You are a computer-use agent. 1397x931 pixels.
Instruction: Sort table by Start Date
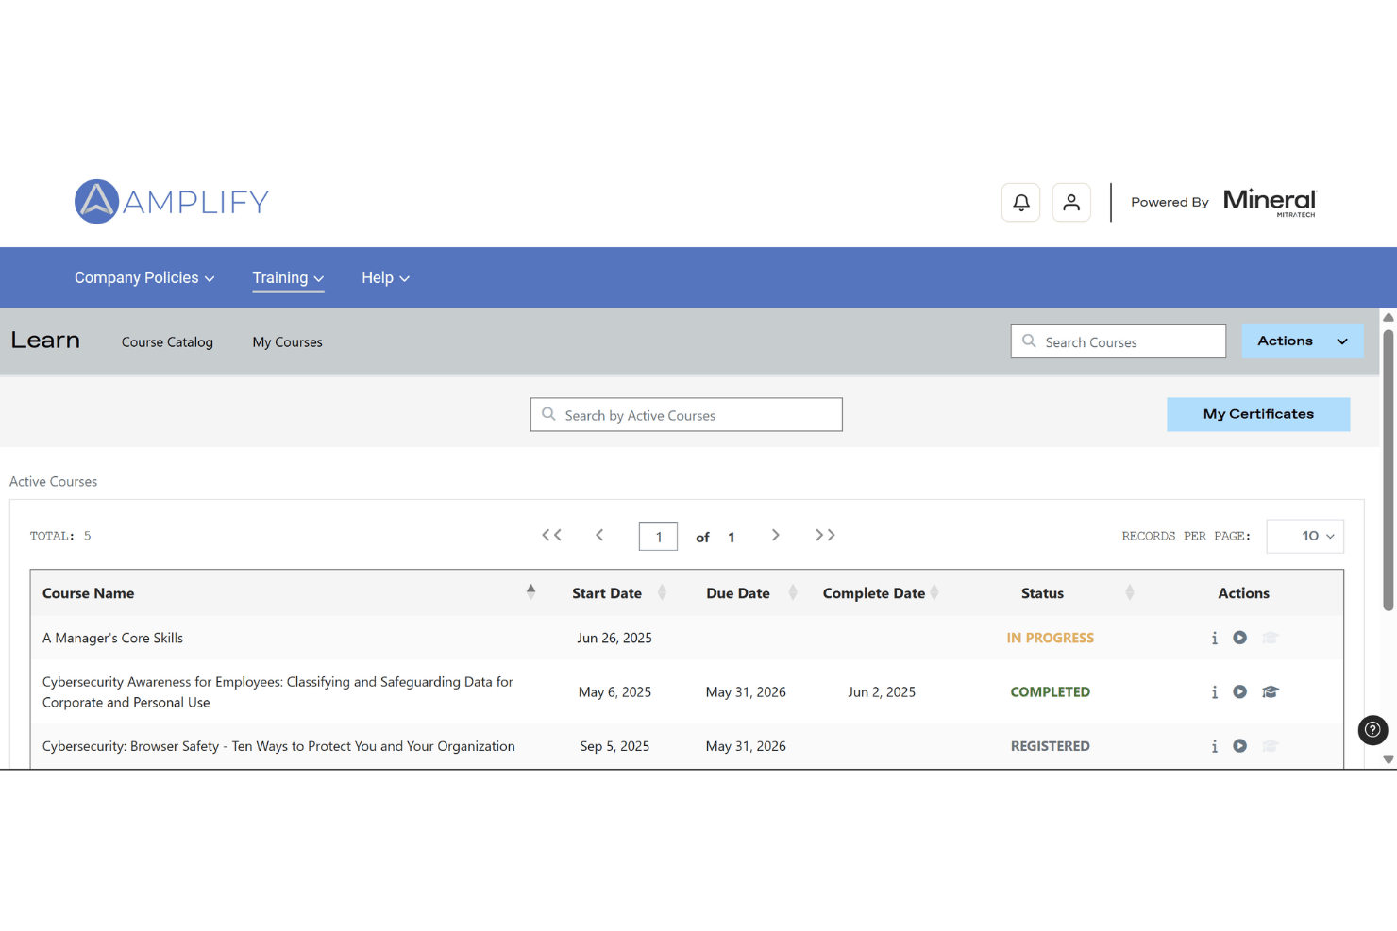[x=662, y=592]
